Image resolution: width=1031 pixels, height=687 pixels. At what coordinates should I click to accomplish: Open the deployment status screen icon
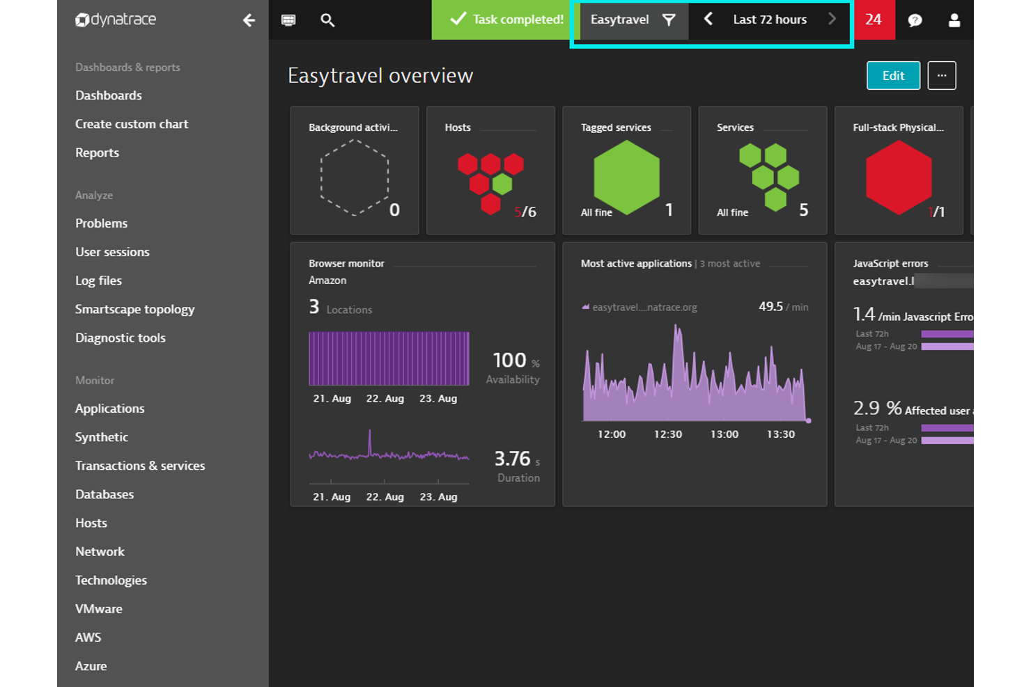[288, 20]
